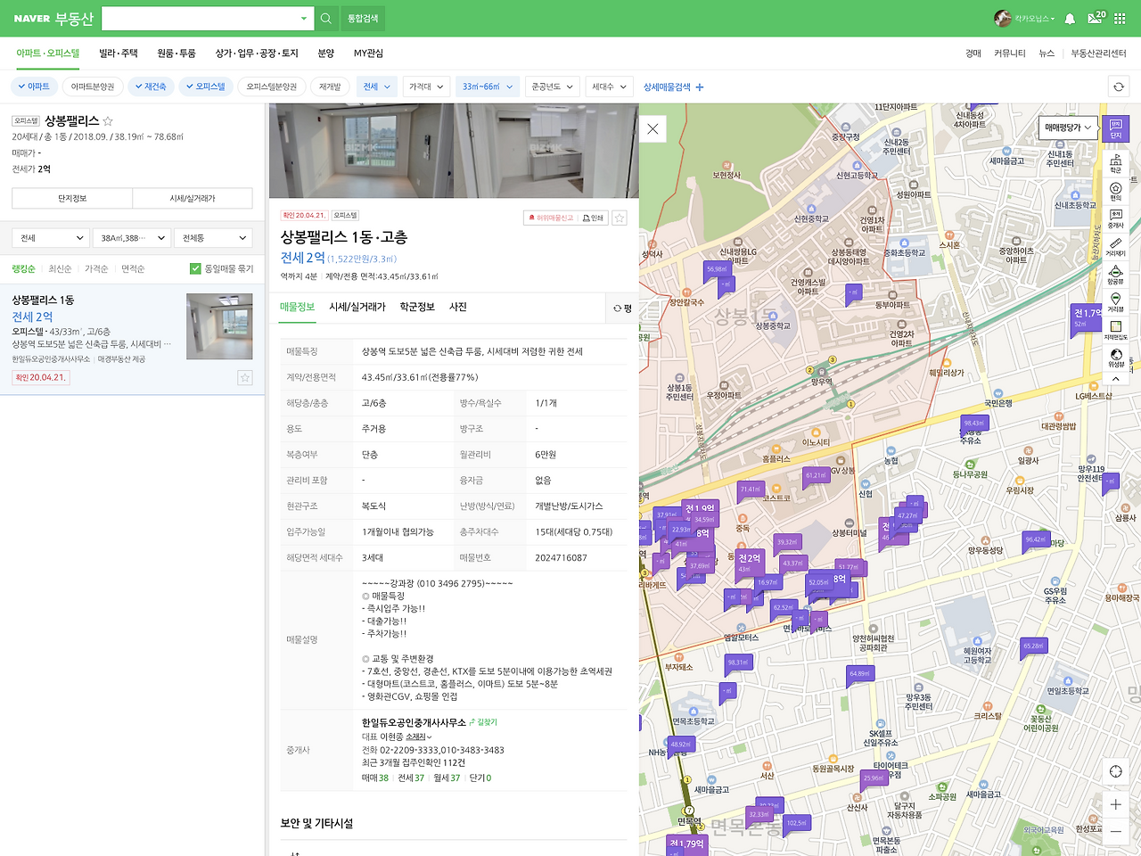The width and height of the screenshot is (1141, 856).
Task: Uncheck the 동일매물 묶기 checkbox
Action: (x=195, y=268)
